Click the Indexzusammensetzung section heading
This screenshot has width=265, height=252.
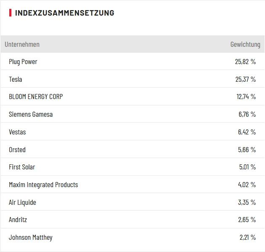coord(64,13)
